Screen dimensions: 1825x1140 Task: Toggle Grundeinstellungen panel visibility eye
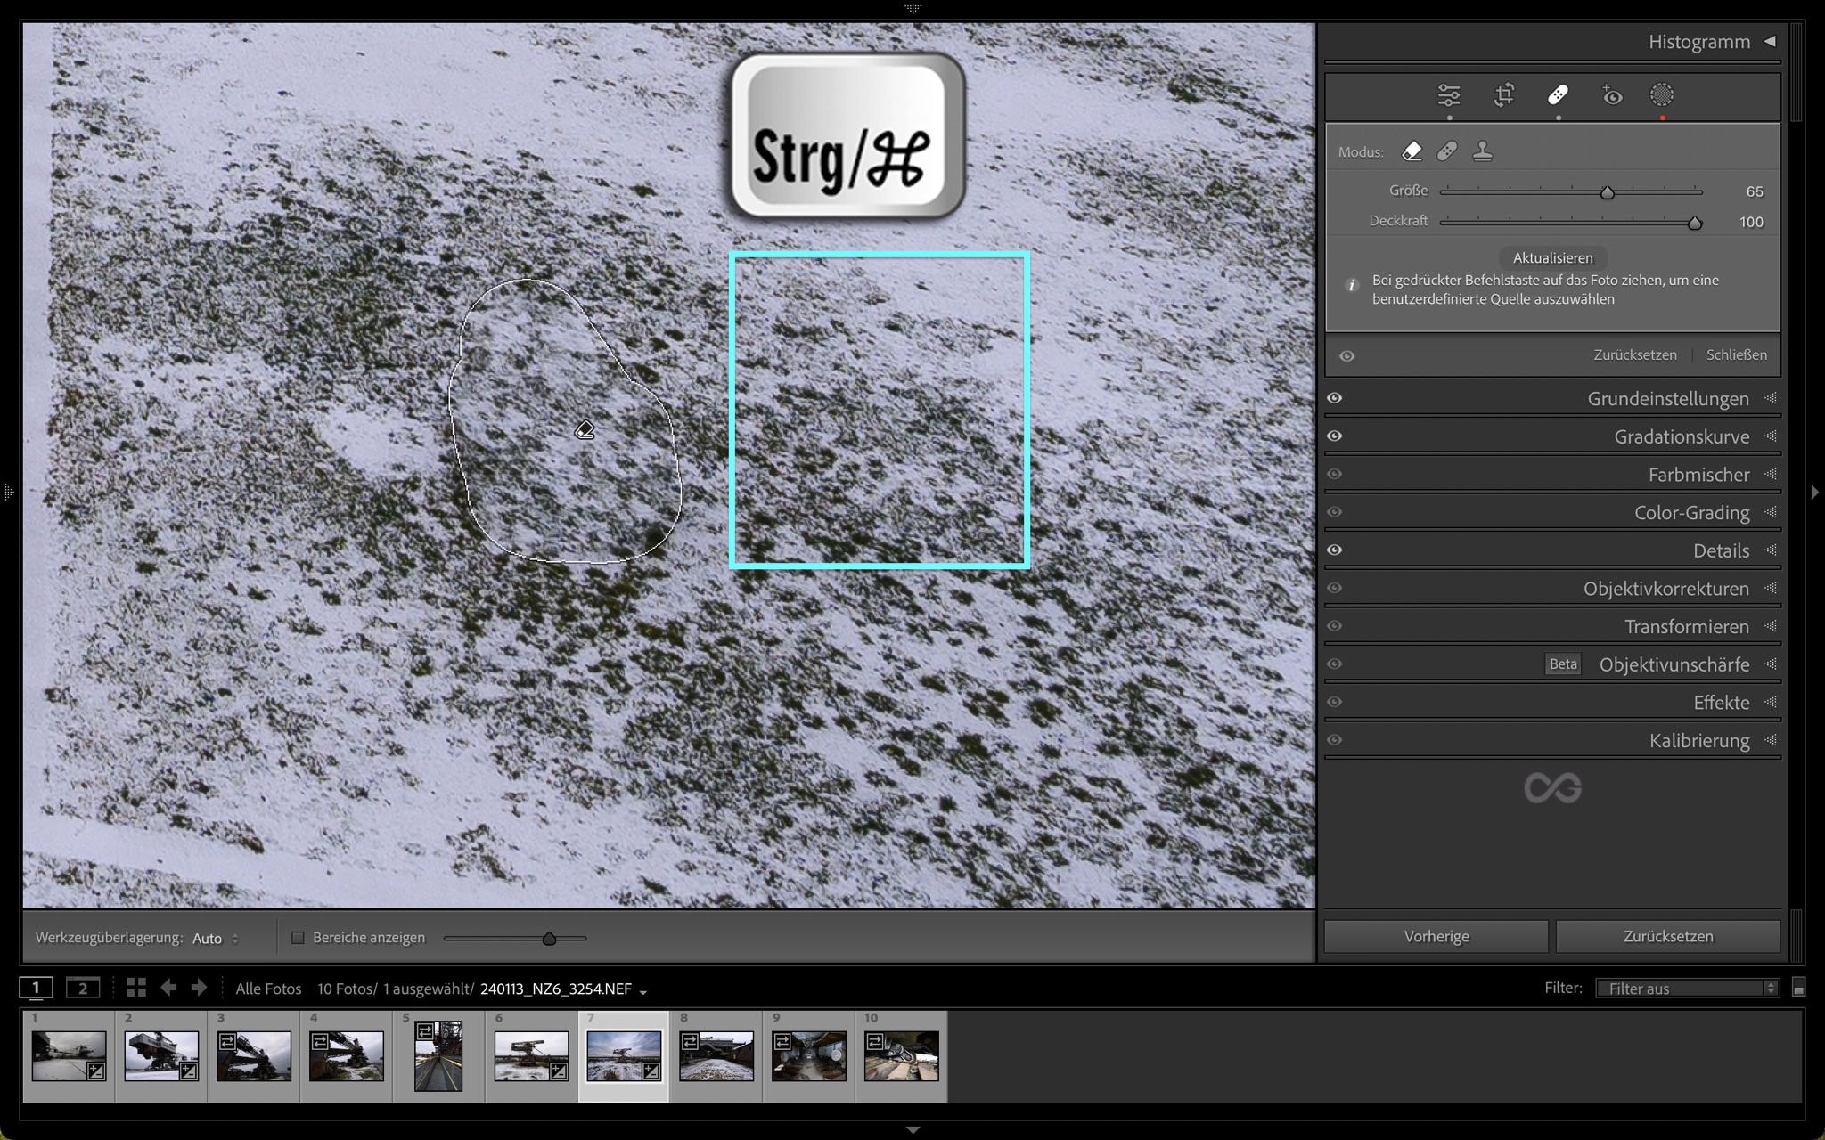tap(1334, 398)
